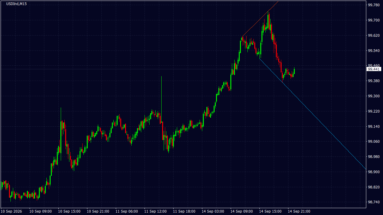Click the tall green candle on 10 Sep 15:00

tap(61, 134)
